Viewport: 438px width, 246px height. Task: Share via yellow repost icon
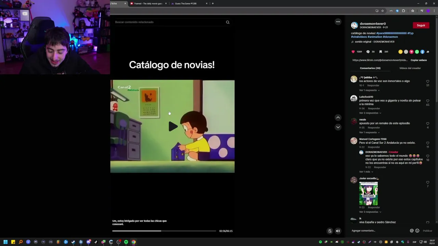coord(400,52)
